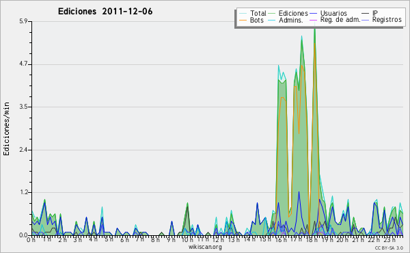Select the 'Registros' legend label

[x=387, y=20]
